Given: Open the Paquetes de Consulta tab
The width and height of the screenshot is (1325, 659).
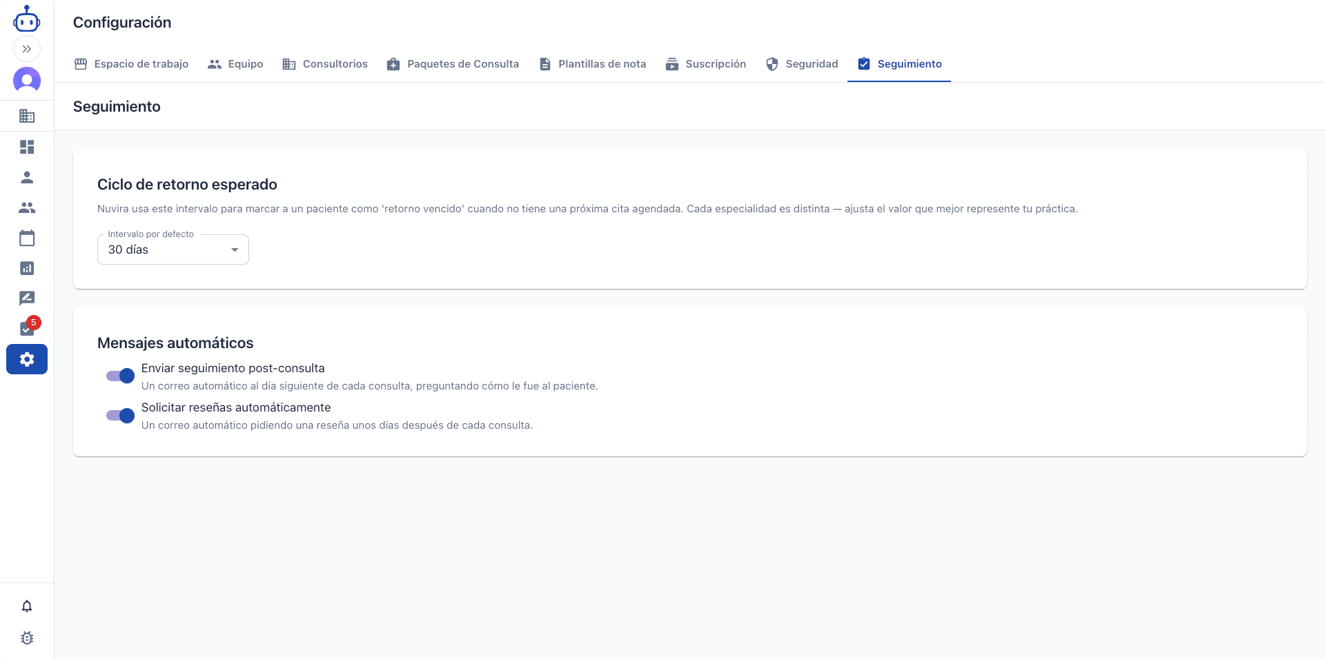Looking at the screenshot, I should tap(453, 64).
